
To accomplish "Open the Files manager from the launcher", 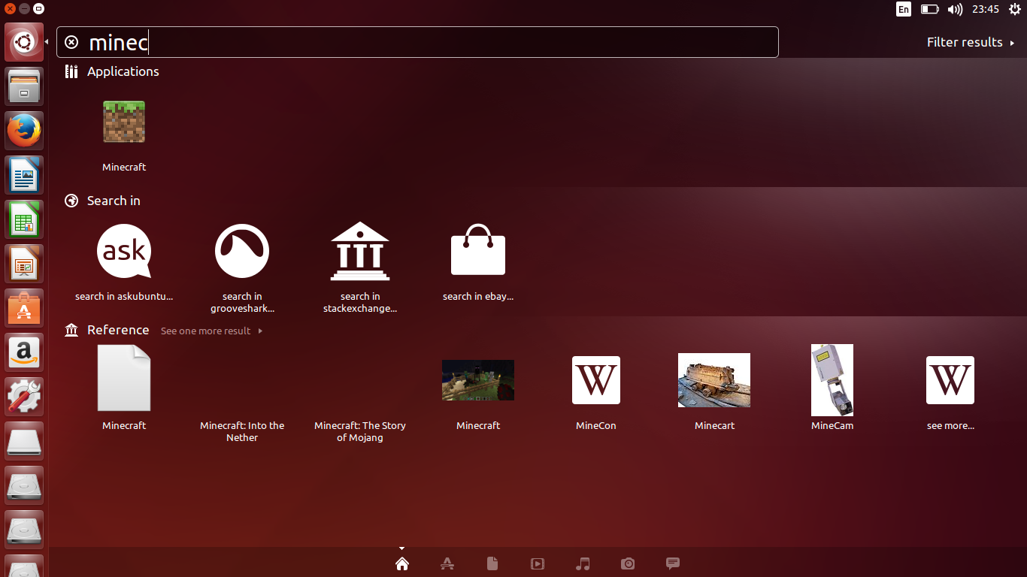I will pos(25,86).
